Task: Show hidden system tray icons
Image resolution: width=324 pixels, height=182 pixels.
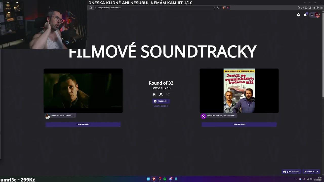Action: coord(296,179)
